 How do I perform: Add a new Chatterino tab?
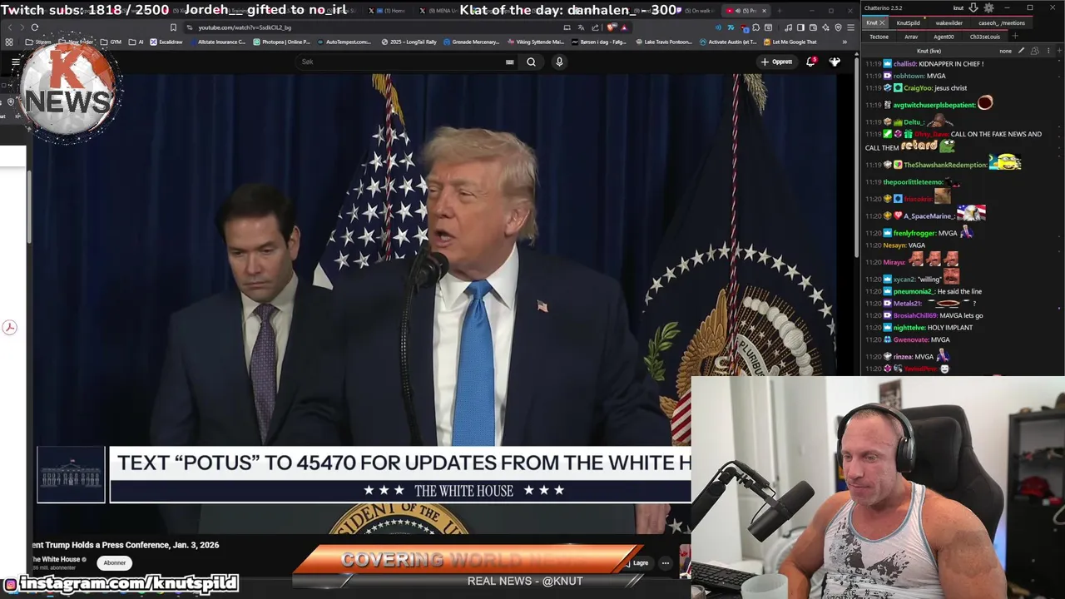(x=1014, y=37)
